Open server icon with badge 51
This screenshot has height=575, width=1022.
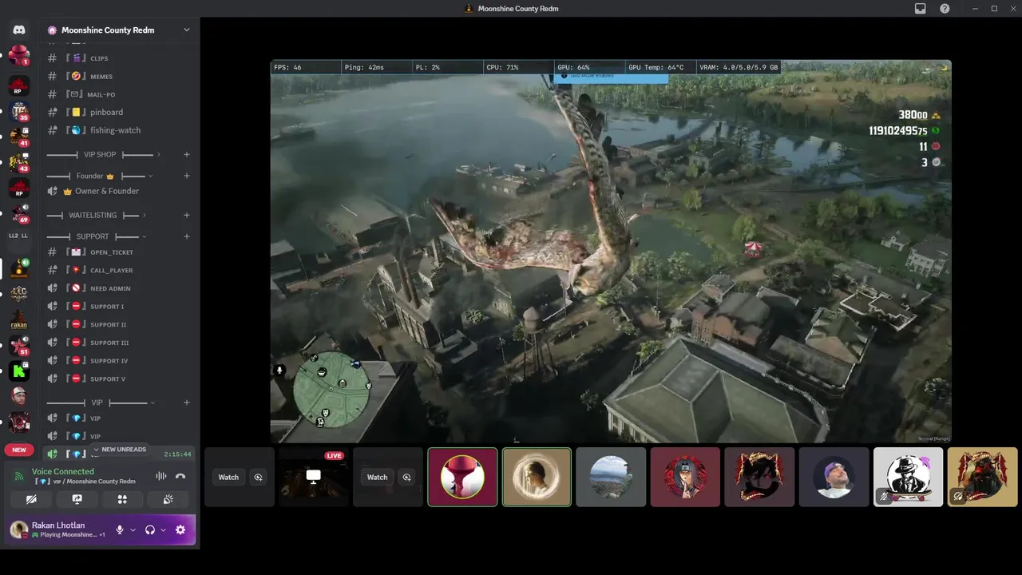pyautogui.click(x=19, y=346)
